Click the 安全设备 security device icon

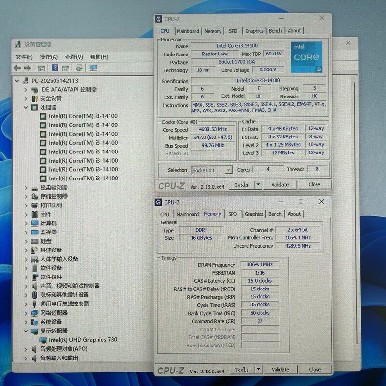click(34, 98)
